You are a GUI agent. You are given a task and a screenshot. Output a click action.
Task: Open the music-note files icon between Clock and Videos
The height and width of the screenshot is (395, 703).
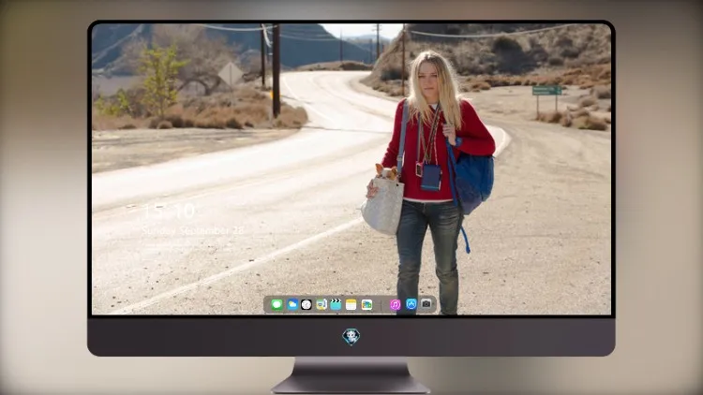321,304
